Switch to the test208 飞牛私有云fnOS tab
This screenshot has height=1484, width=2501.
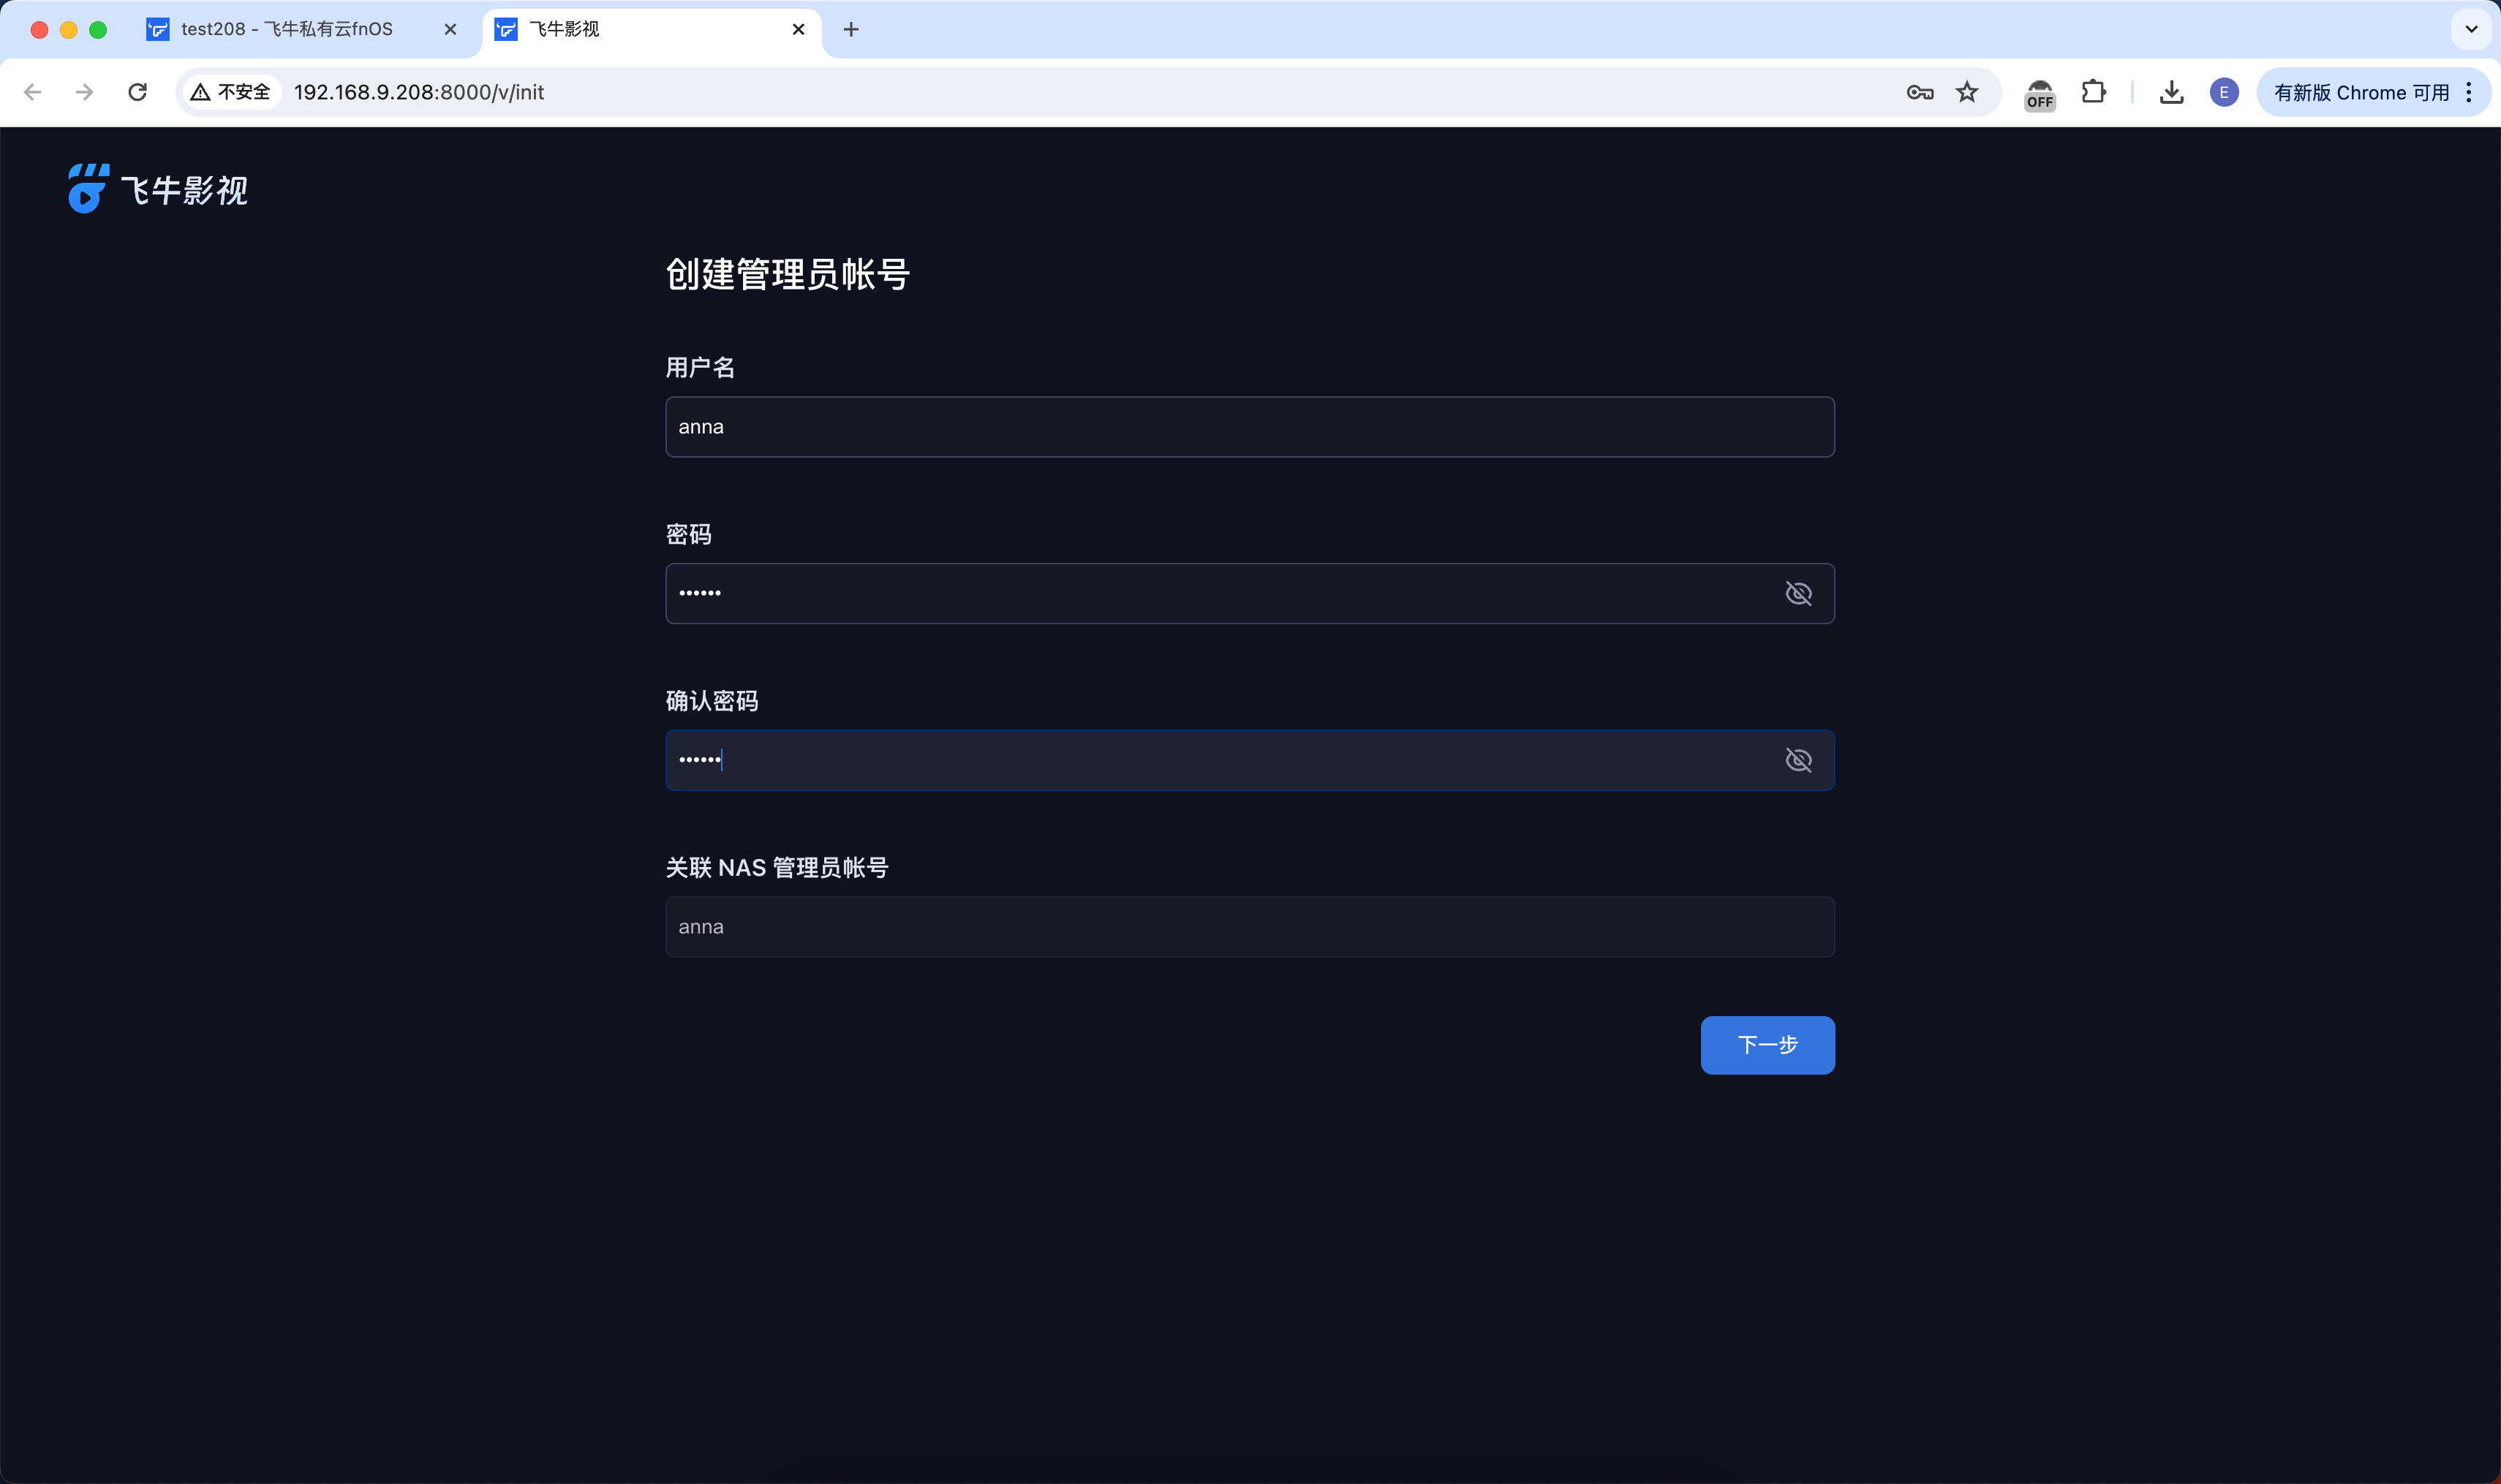click(x=286, y=29)
